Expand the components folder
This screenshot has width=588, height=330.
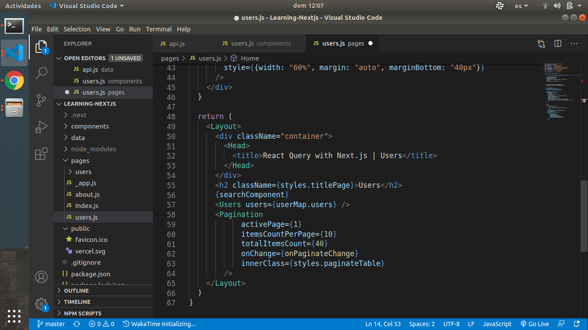90,126
